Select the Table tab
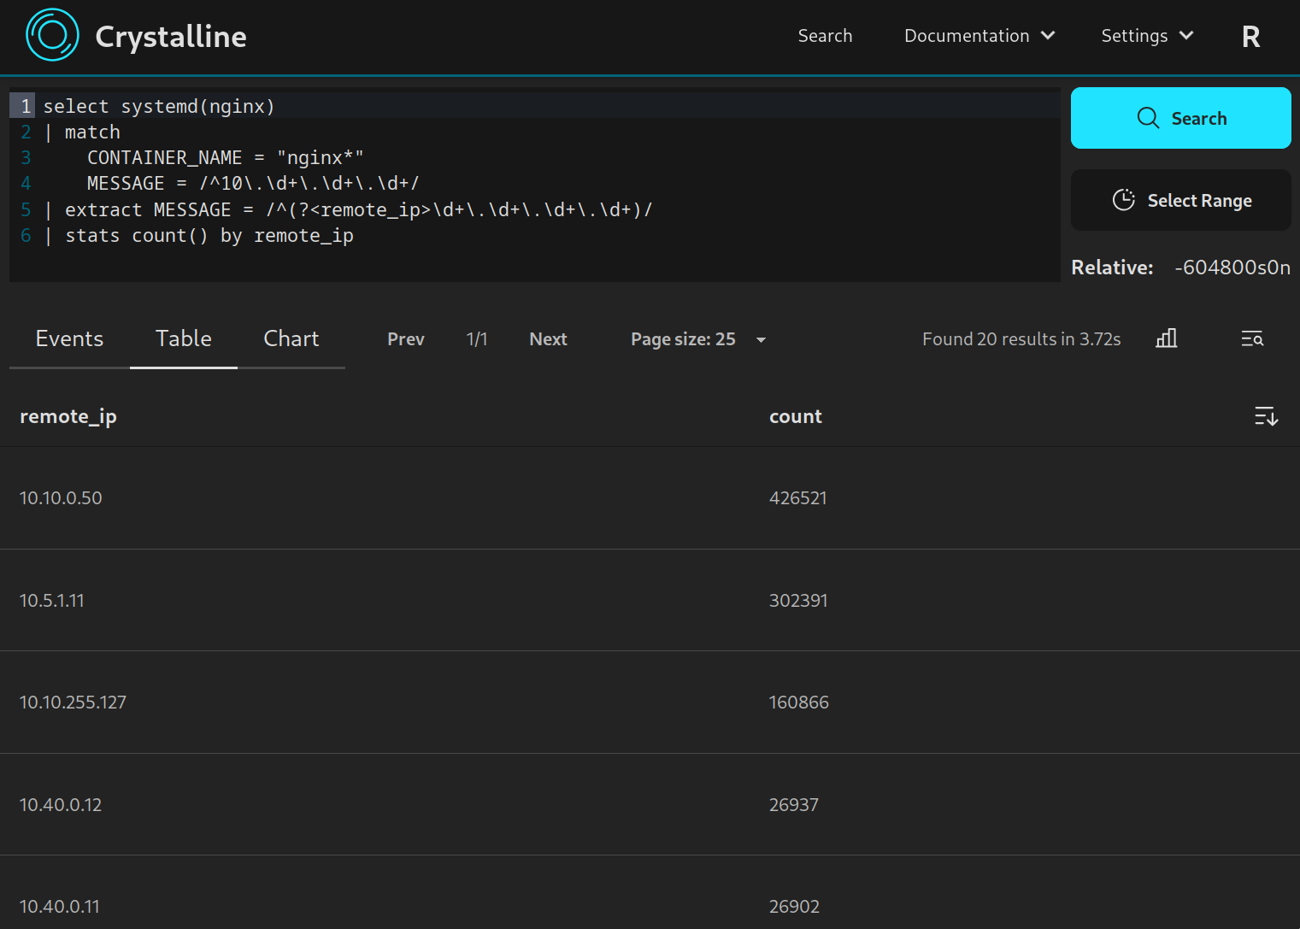 pos(184,339)
